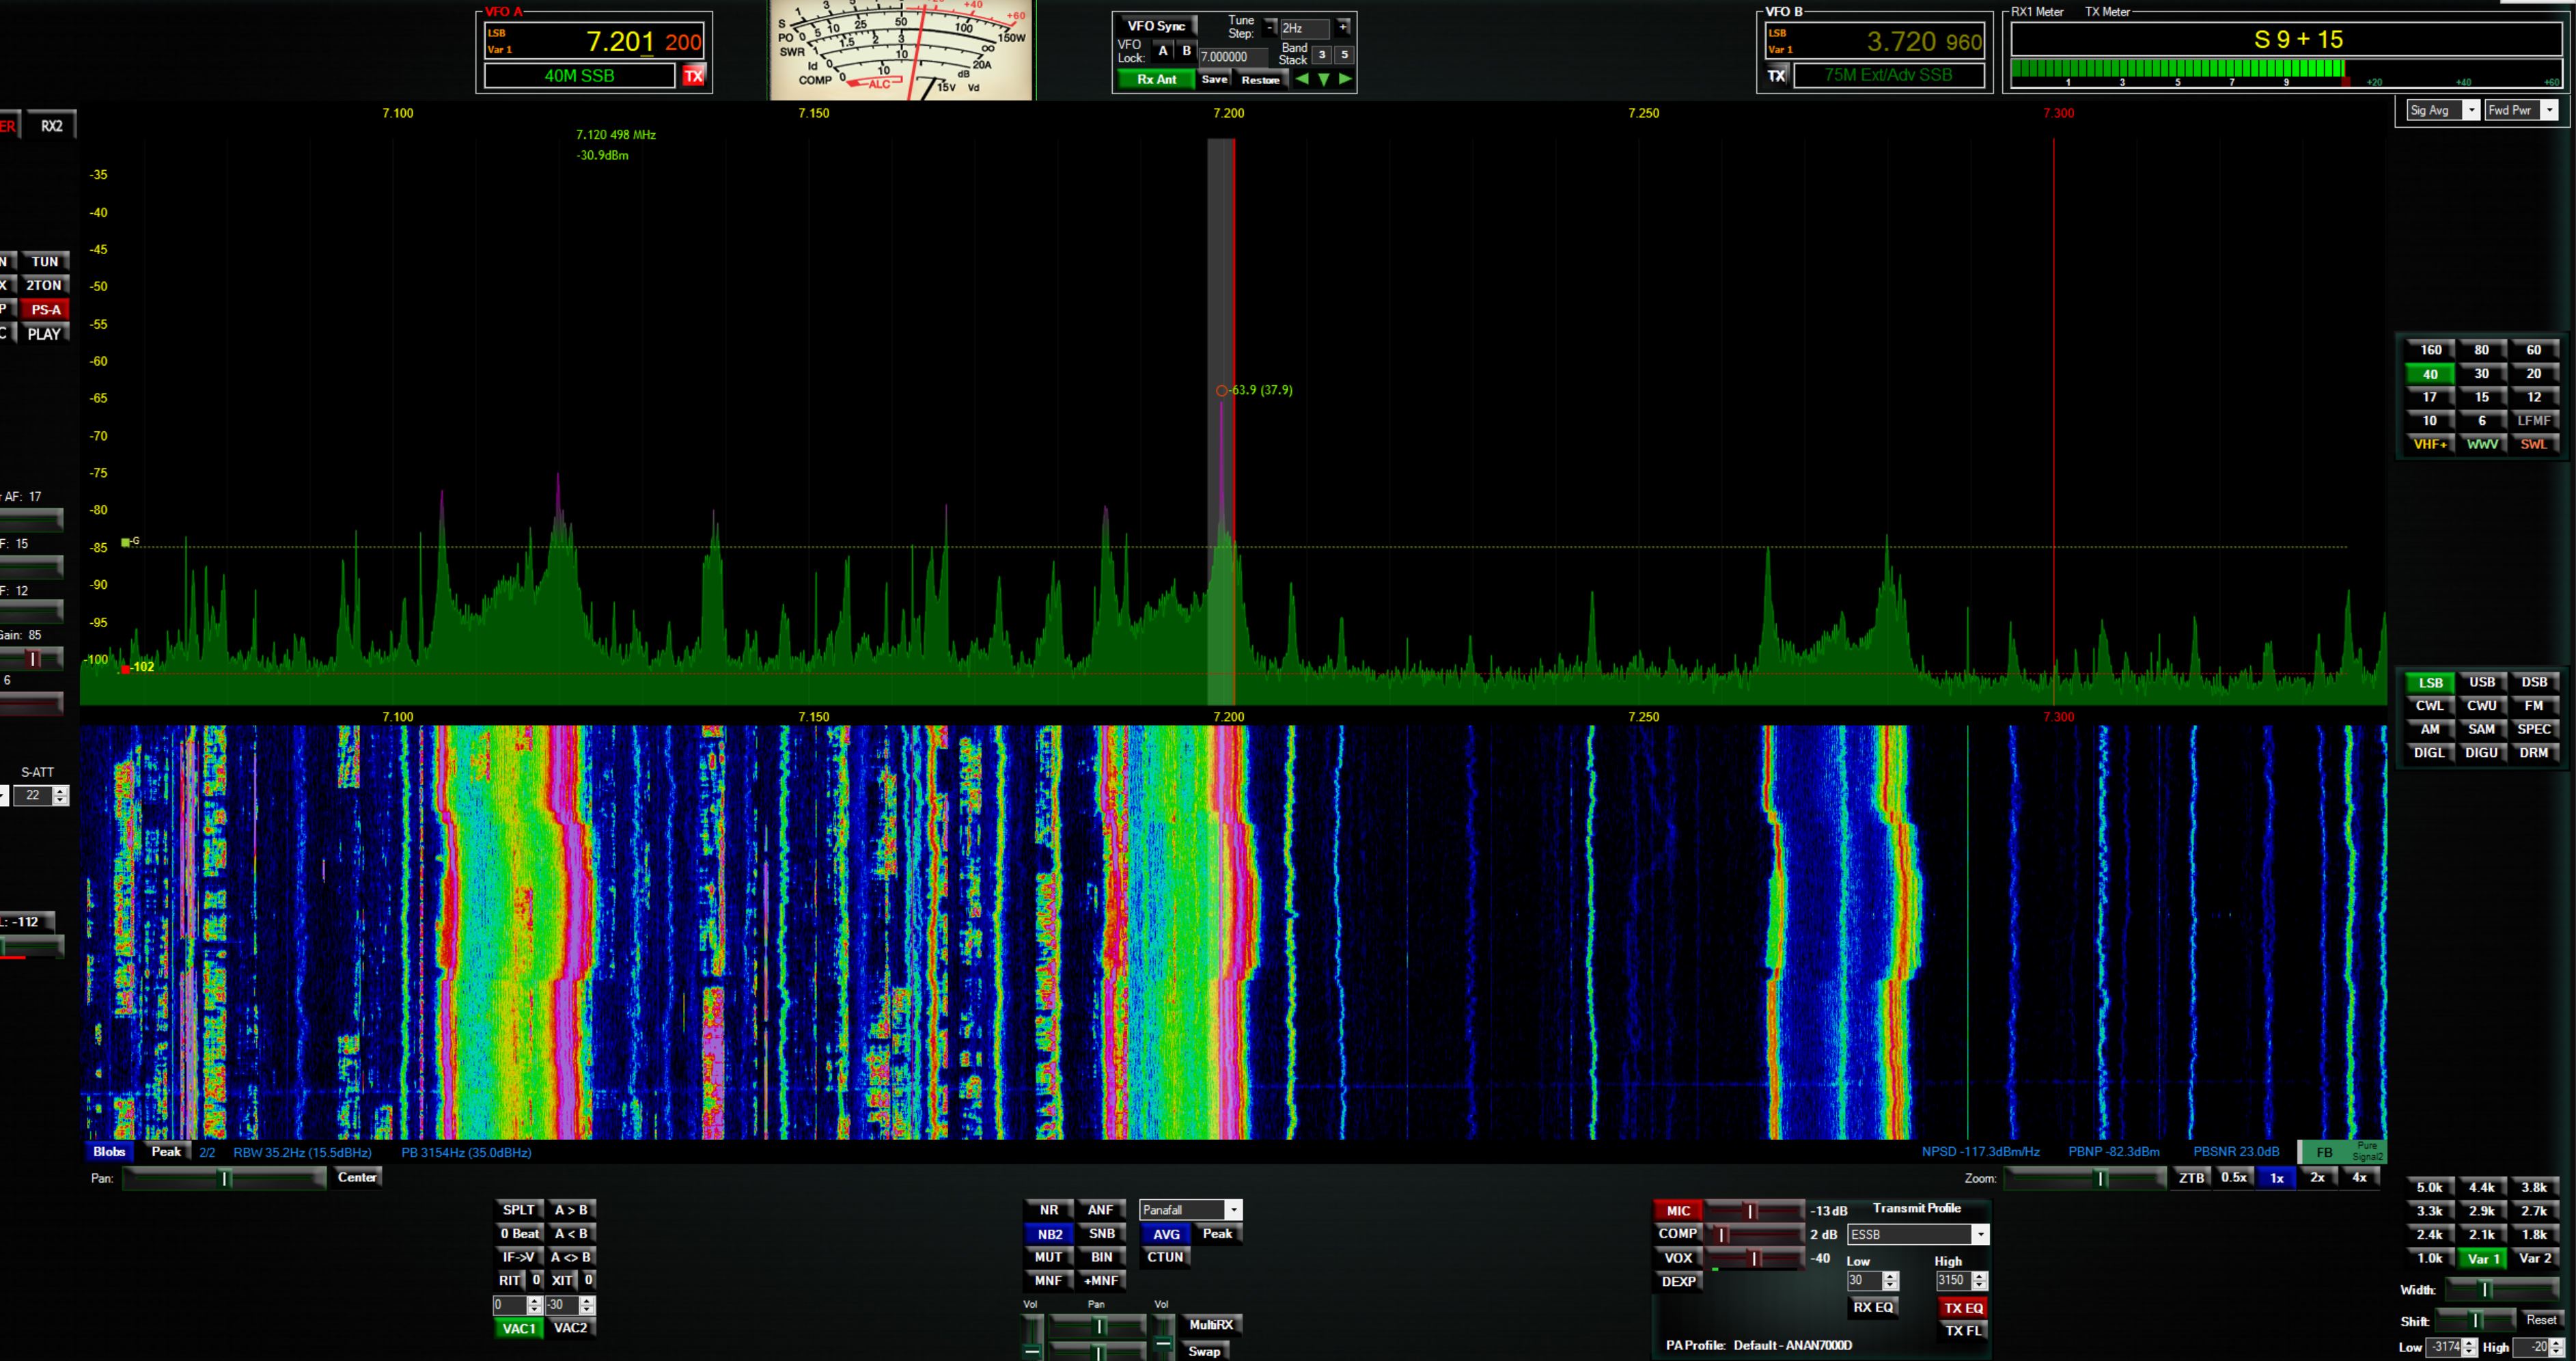Increase S-ATT value 22 spinner
The image size is (2576, 1361).
pyautogui.click(x=60, y=791)
